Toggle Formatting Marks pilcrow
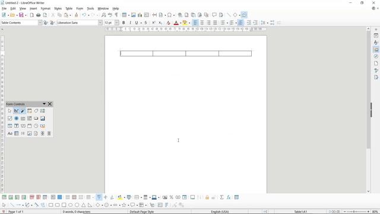This screenshot has width=380, height=214. (116, 15)
